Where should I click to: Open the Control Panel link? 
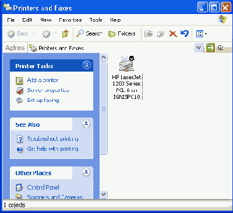point(43,187)
